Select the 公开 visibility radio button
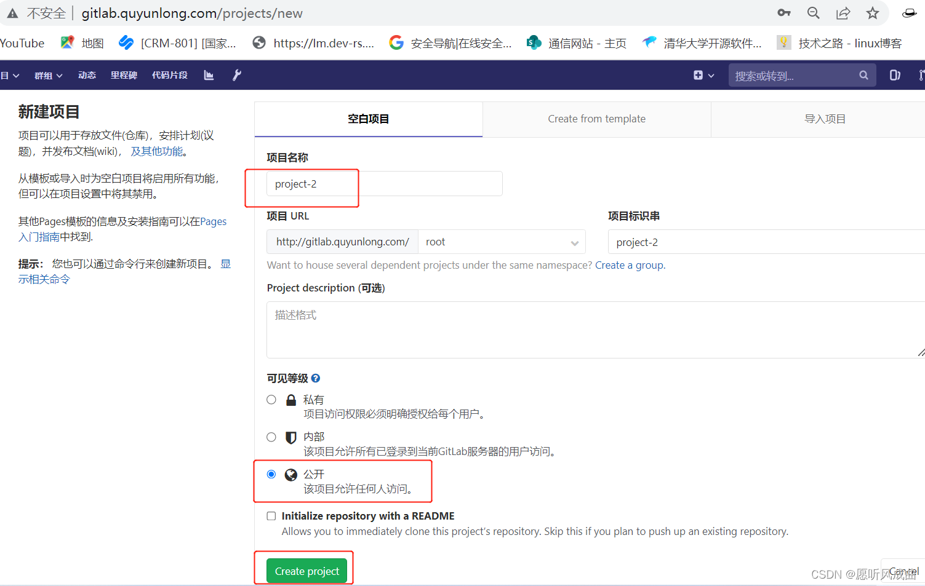 pos(271,474)
